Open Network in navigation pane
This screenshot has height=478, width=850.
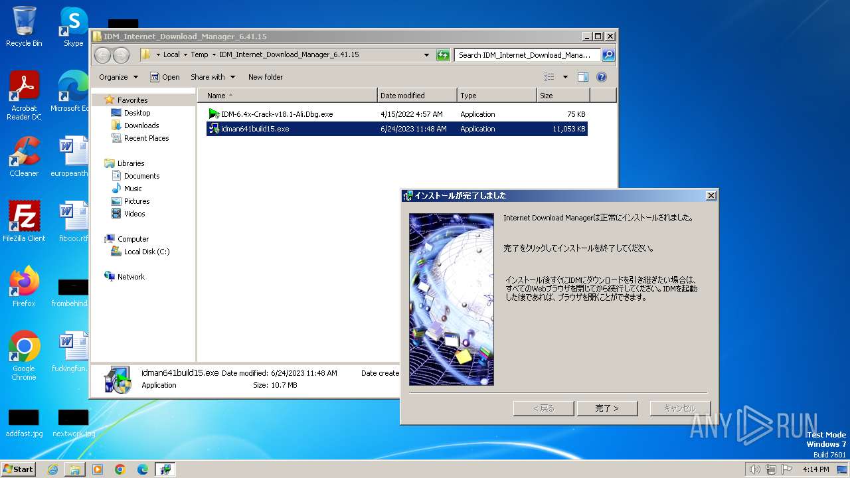pyautogui.click(x=131, y=277)
